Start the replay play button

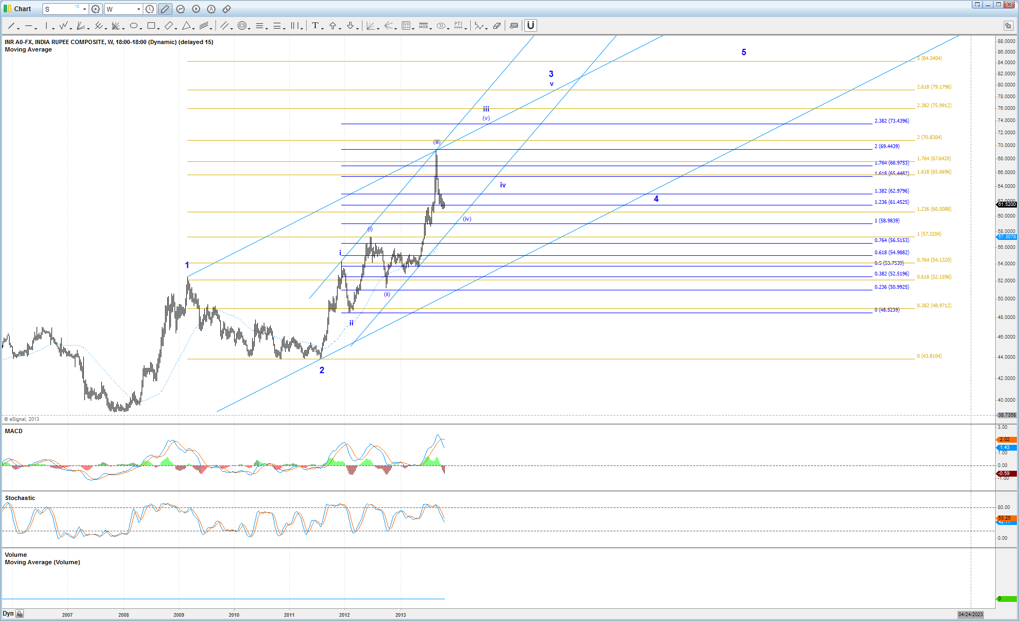click(196, 9)
